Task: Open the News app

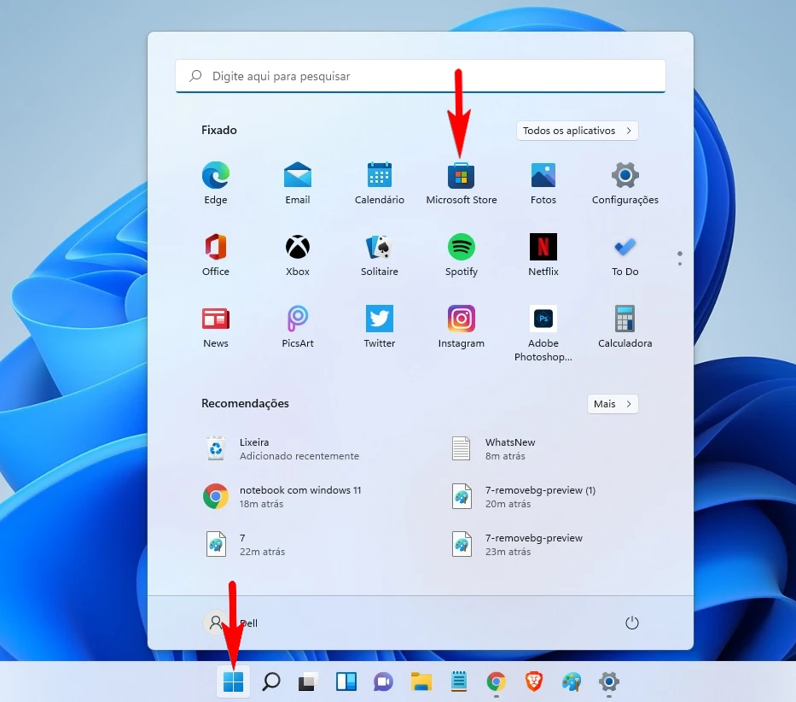Action: click(x=216, y=326)
